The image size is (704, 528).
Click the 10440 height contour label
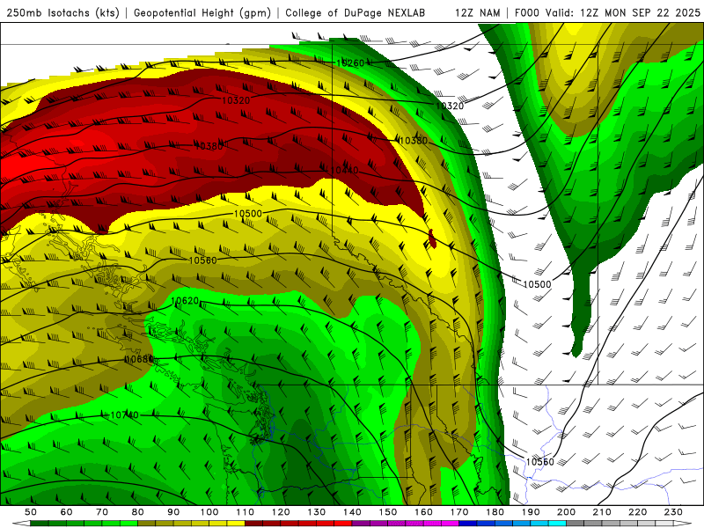coord(344,170)
